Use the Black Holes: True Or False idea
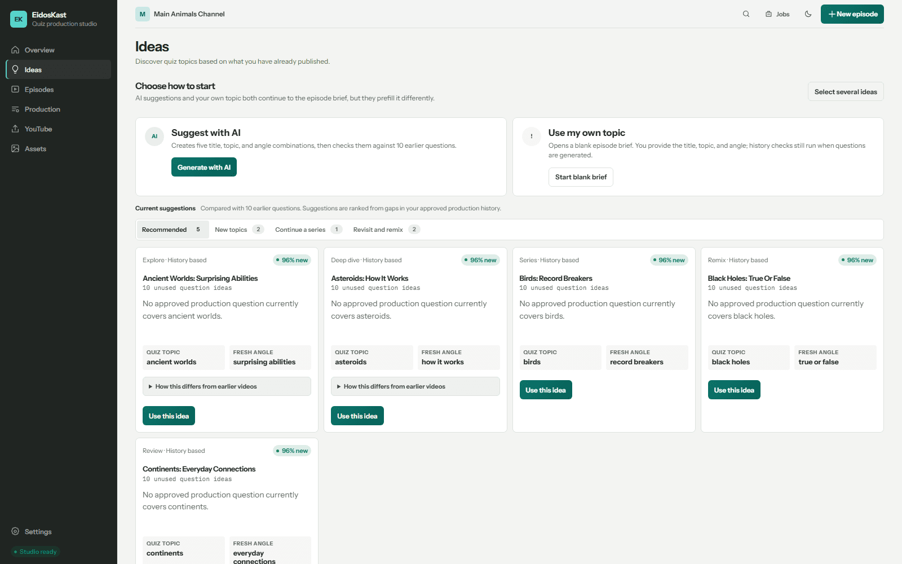Image resolution: width=902 pixels, height=564 pixels. point(734,390)
